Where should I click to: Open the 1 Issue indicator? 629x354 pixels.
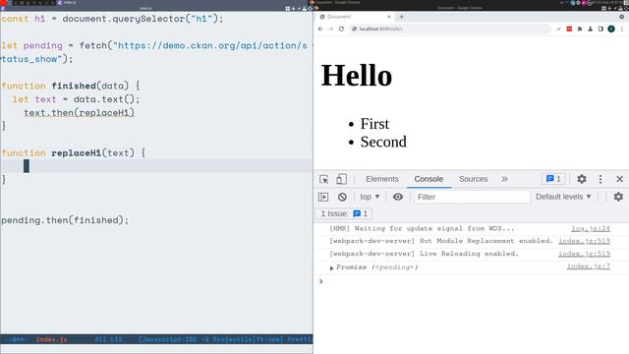click(344, 213)
